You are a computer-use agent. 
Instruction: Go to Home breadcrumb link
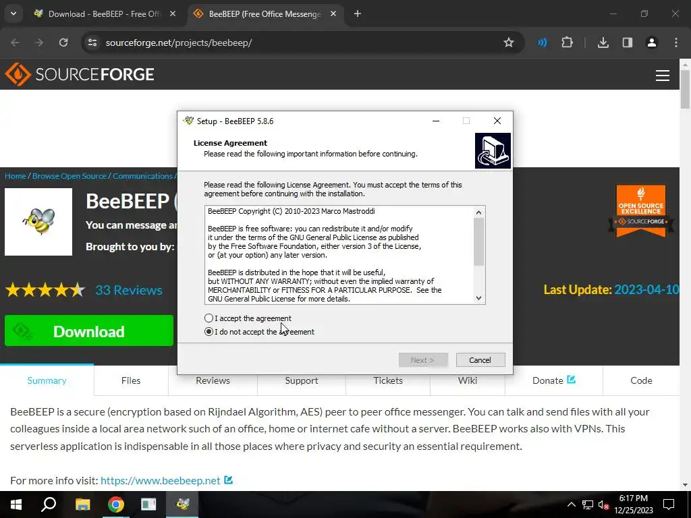16,176
